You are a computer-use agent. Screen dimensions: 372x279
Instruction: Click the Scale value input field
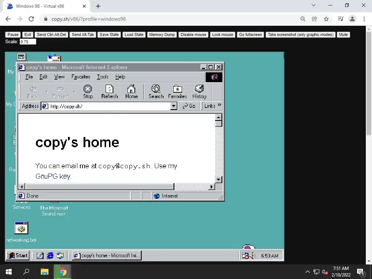(x=28, y=42)
